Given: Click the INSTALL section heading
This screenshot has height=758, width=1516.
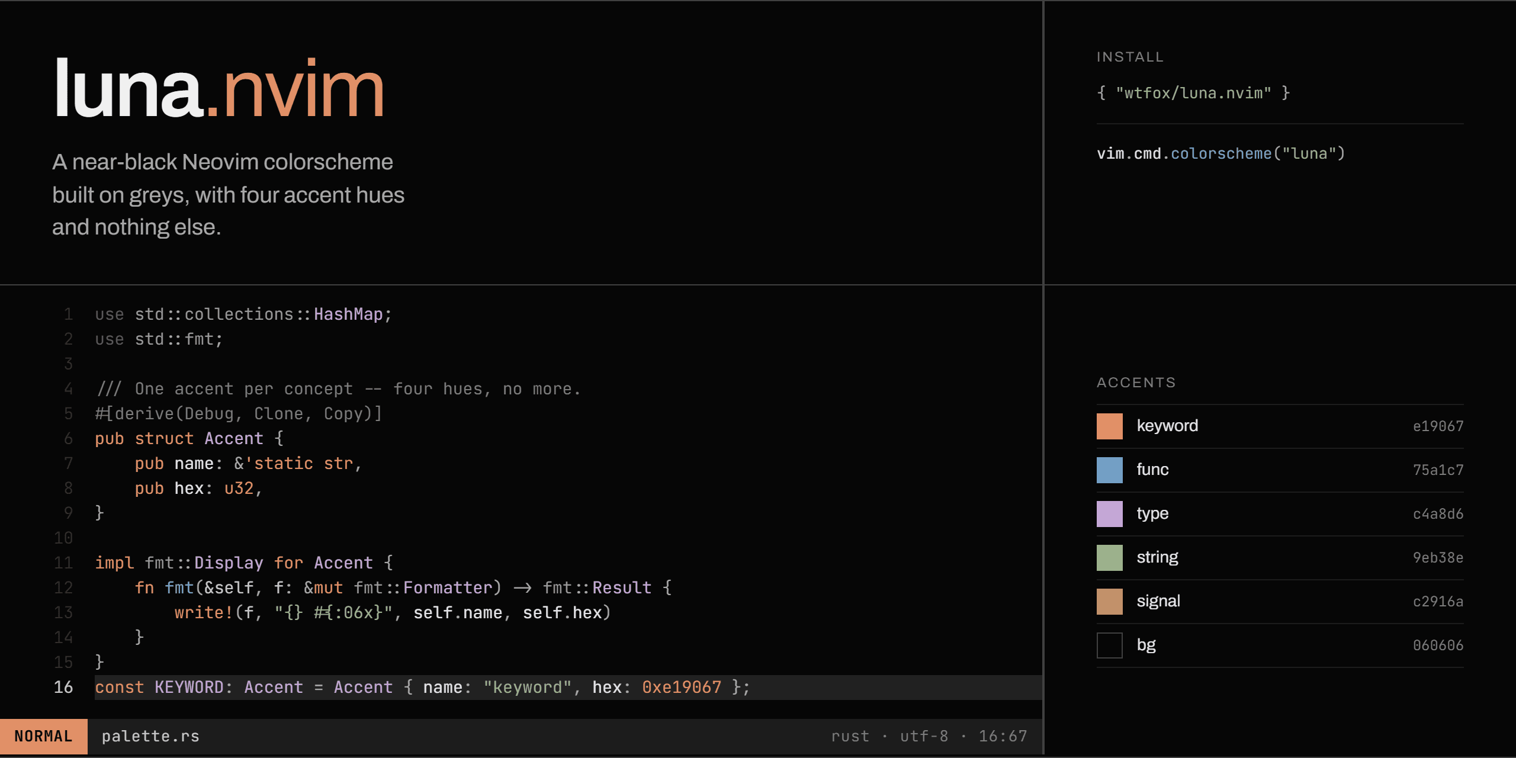Looking at the screenshot, I should pyautogui.click(x=1130, y=57).
